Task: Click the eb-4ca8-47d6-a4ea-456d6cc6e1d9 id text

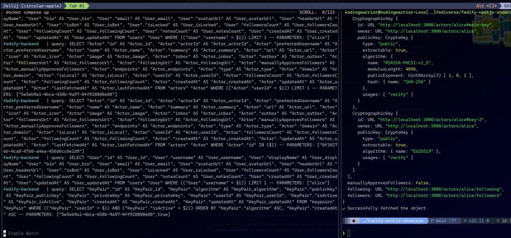Action: 43,151
